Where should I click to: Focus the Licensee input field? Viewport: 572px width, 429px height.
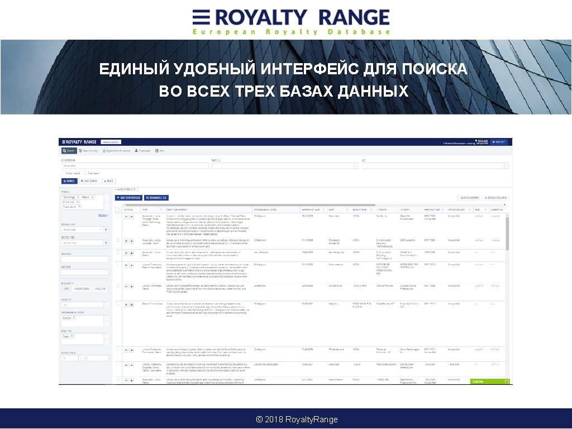coord(85,272)
